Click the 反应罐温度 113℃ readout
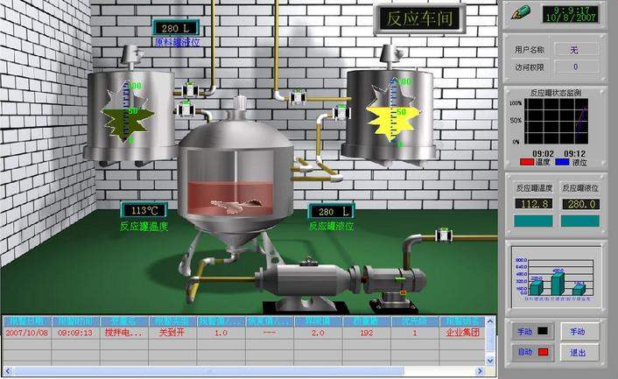Screen dimensions: 618x379 144,211
